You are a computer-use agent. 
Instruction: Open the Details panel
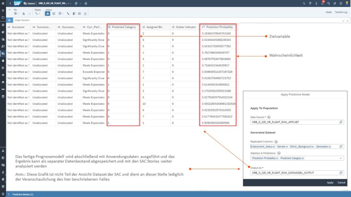pyautogui.click(x=328, y=12)
